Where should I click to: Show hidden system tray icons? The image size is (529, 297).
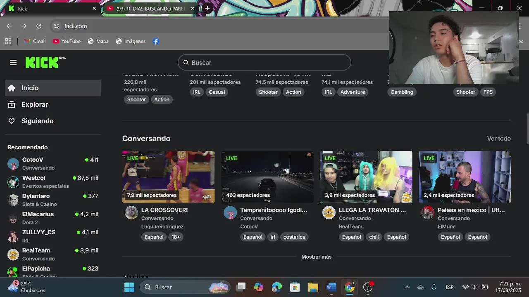pos(407,287)
